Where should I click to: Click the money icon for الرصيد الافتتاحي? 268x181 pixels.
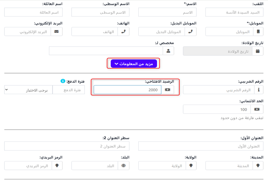[168, 90]
